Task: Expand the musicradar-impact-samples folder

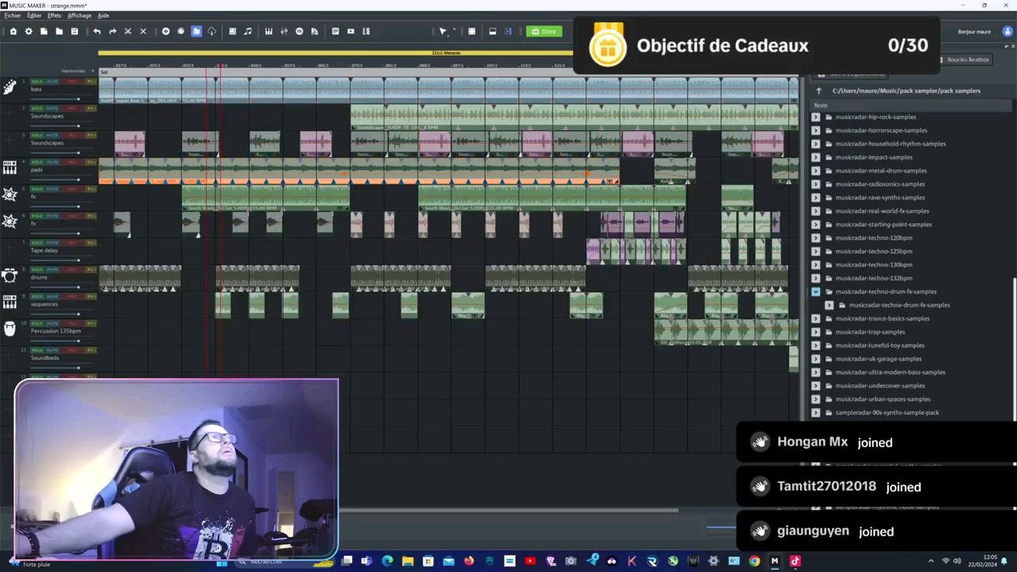Action: 816,157
